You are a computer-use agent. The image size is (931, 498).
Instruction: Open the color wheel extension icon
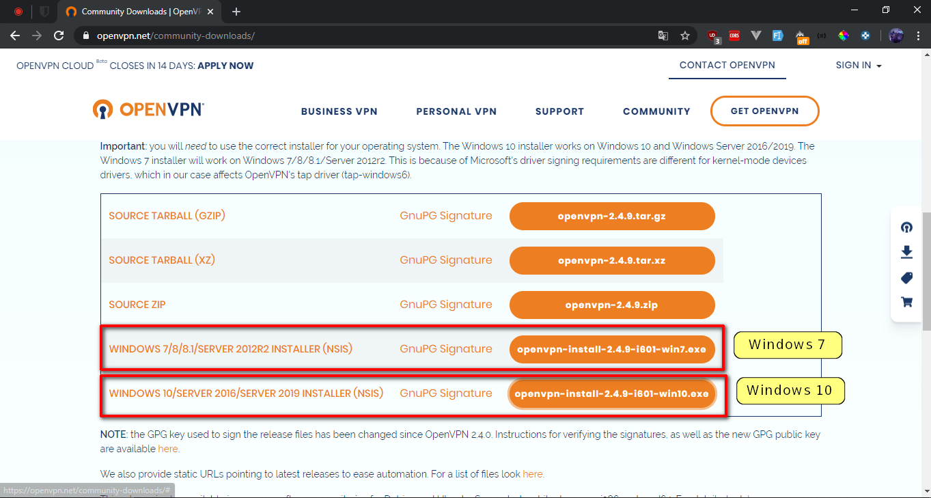coord(844,36)
